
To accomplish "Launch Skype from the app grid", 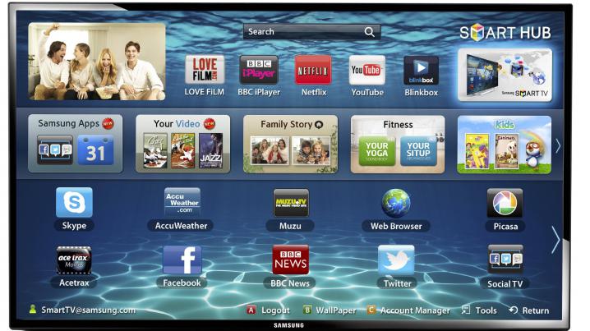I will point(74,202).
